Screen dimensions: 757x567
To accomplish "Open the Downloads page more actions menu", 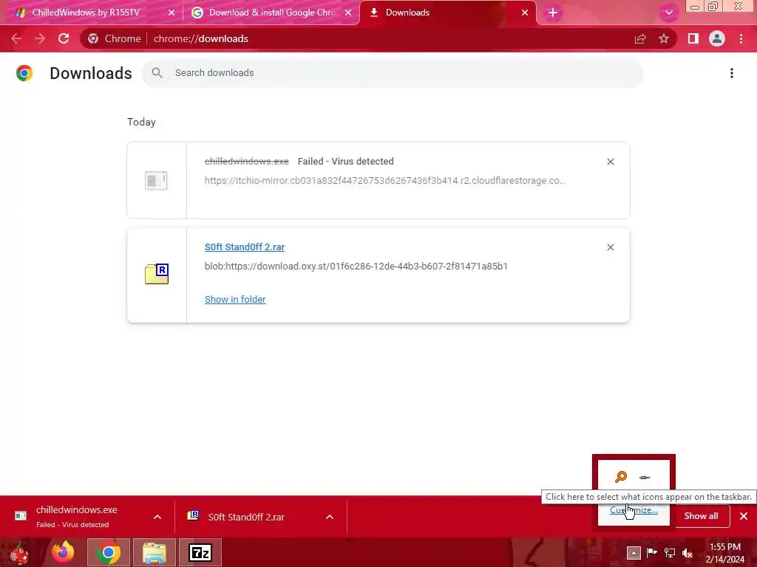I will tap(732, 73).
